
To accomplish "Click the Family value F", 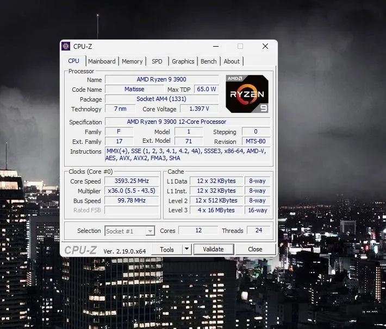I will point(119,131).
